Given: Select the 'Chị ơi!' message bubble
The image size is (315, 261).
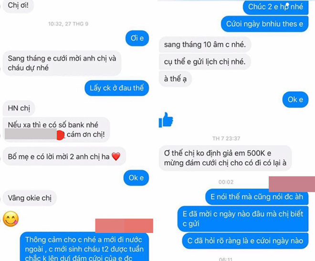Looking at the screenshot, I should point(18,6).
